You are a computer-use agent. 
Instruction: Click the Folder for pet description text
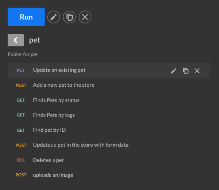(23, 54)
